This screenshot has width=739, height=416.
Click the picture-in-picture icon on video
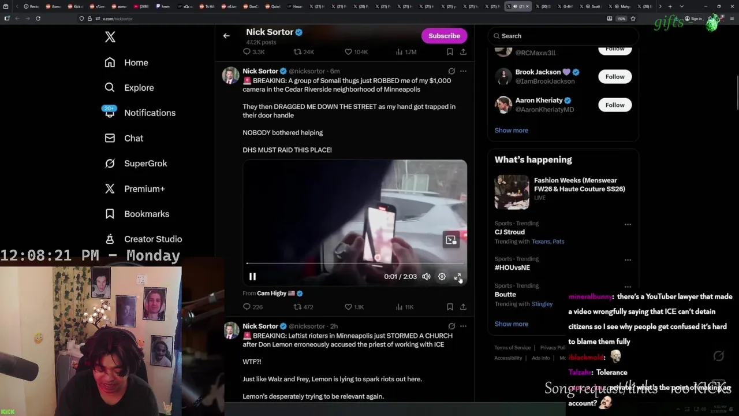[451, 240]
